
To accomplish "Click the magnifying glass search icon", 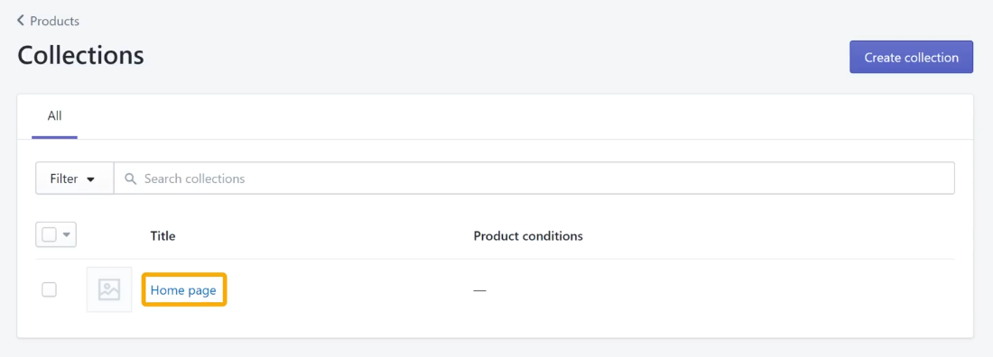I will coord(131,179).
